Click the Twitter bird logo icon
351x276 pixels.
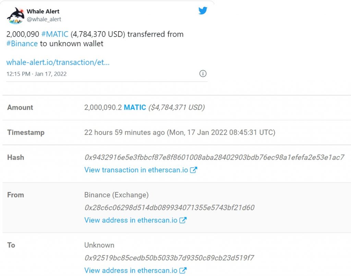203,11
